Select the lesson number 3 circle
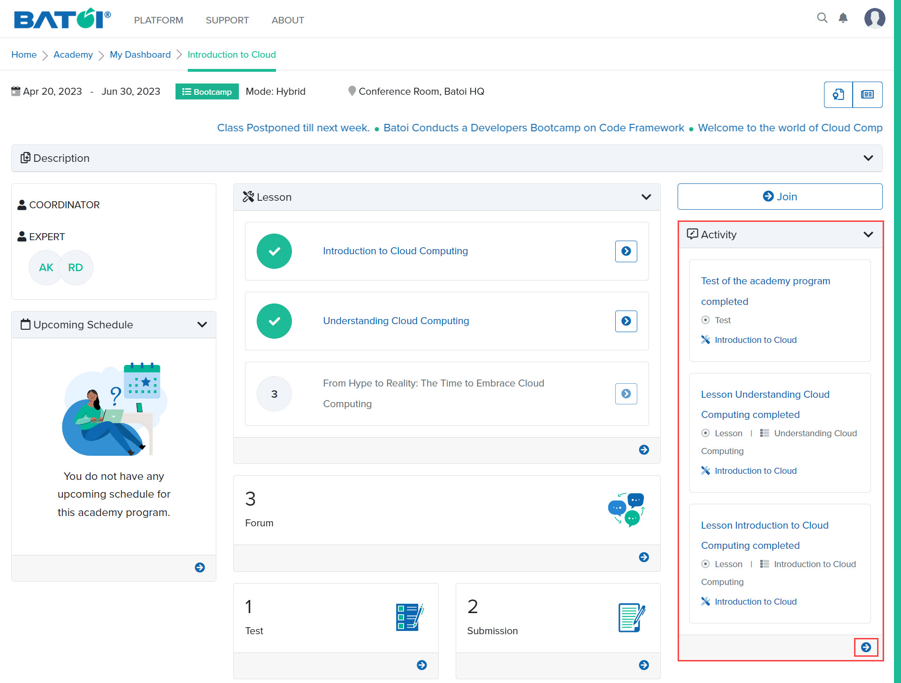 click(274, 394)
